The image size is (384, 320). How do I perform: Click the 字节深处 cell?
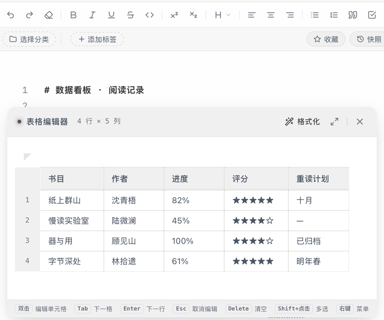coord(72,261)
